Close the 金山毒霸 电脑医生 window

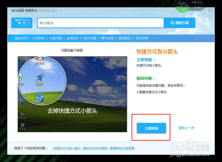(210, 10)
